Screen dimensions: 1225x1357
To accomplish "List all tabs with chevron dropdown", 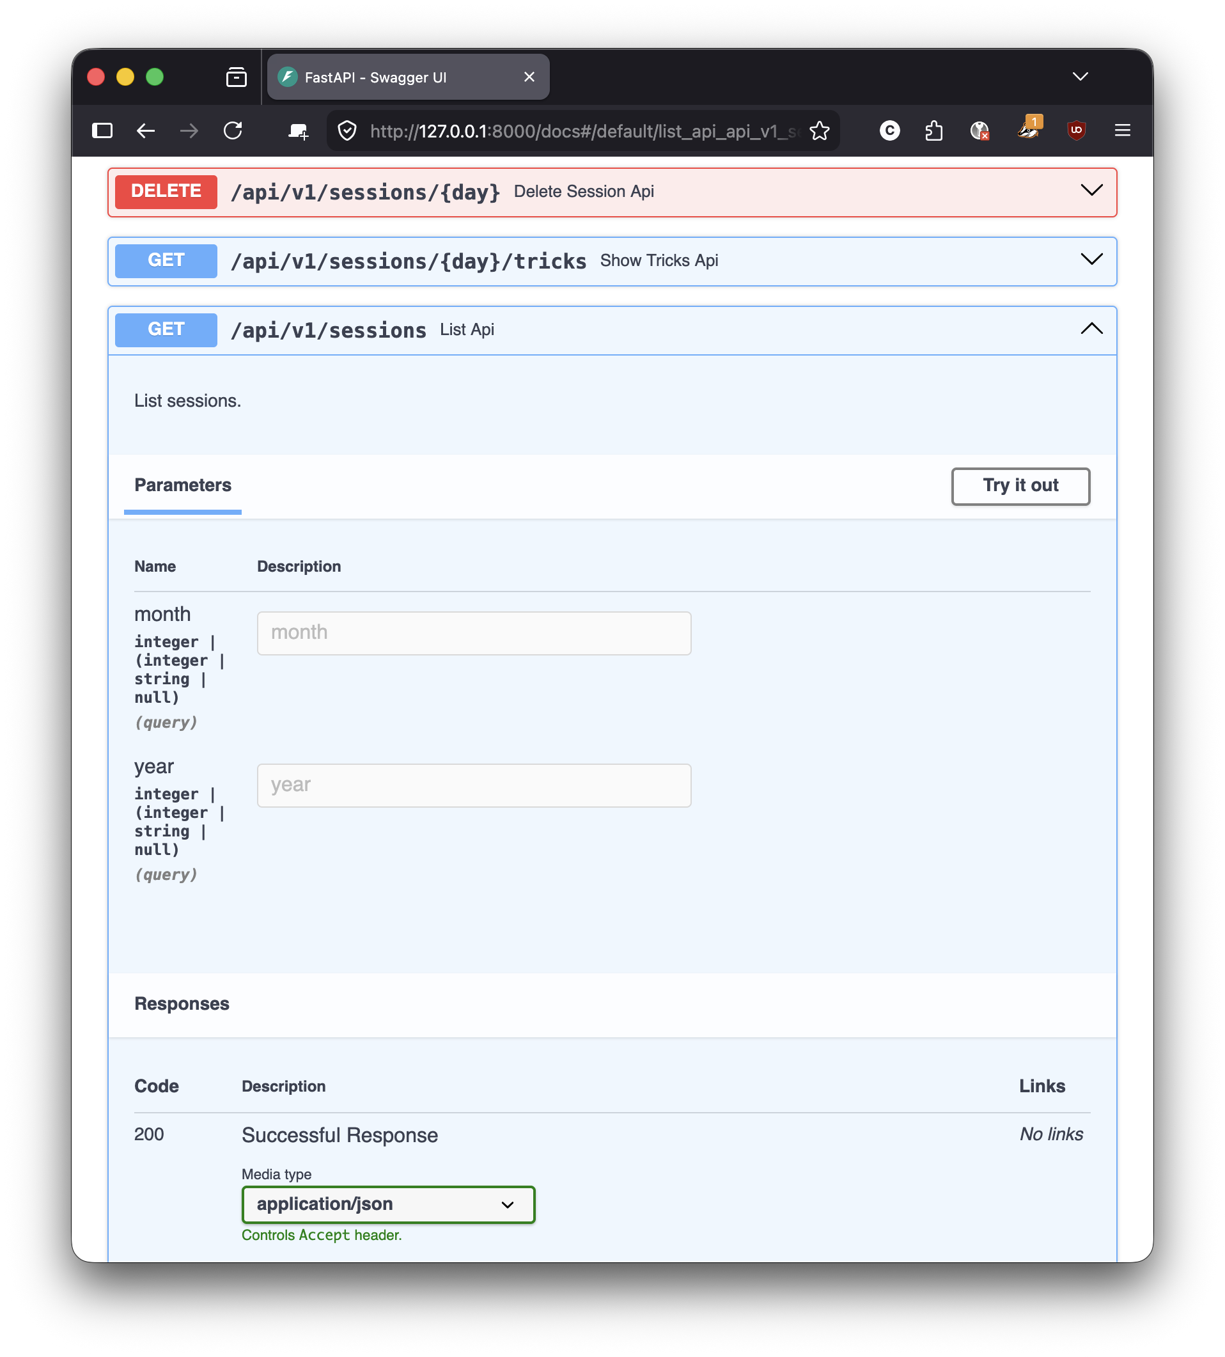I will tap(1080, 77).
